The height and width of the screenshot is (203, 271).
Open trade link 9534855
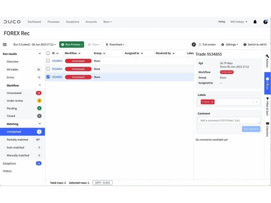(x=57, y=77)
